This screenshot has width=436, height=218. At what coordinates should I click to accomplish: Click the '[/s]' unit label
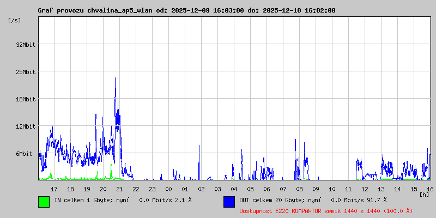point(15,20)
